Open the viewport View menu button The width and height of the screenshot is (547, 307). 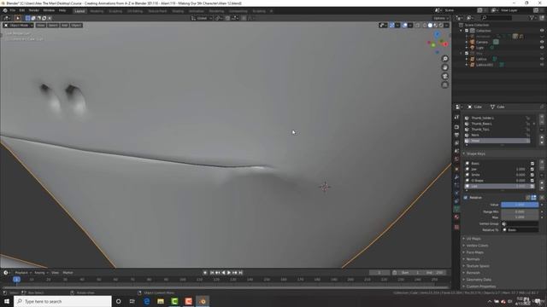[x=41, y=26]
